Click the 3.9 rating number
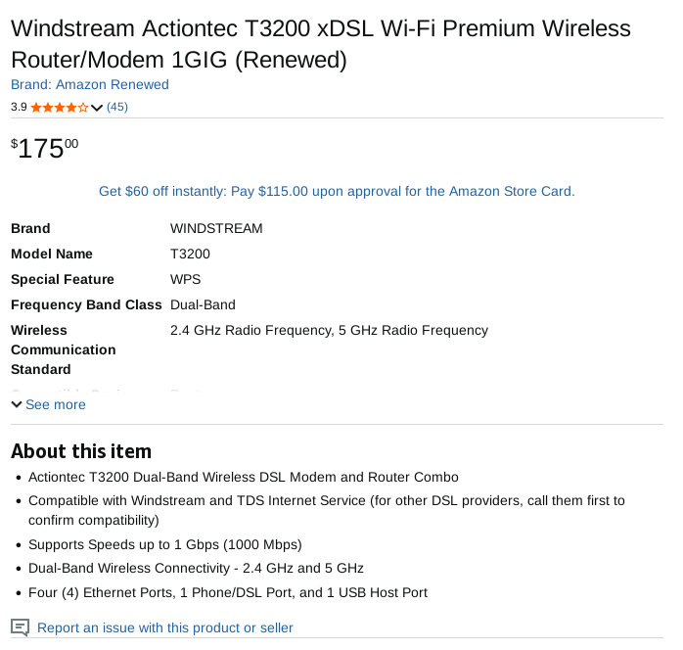Image resolution: width=683 pixels, height=650 pixels. 19,107
